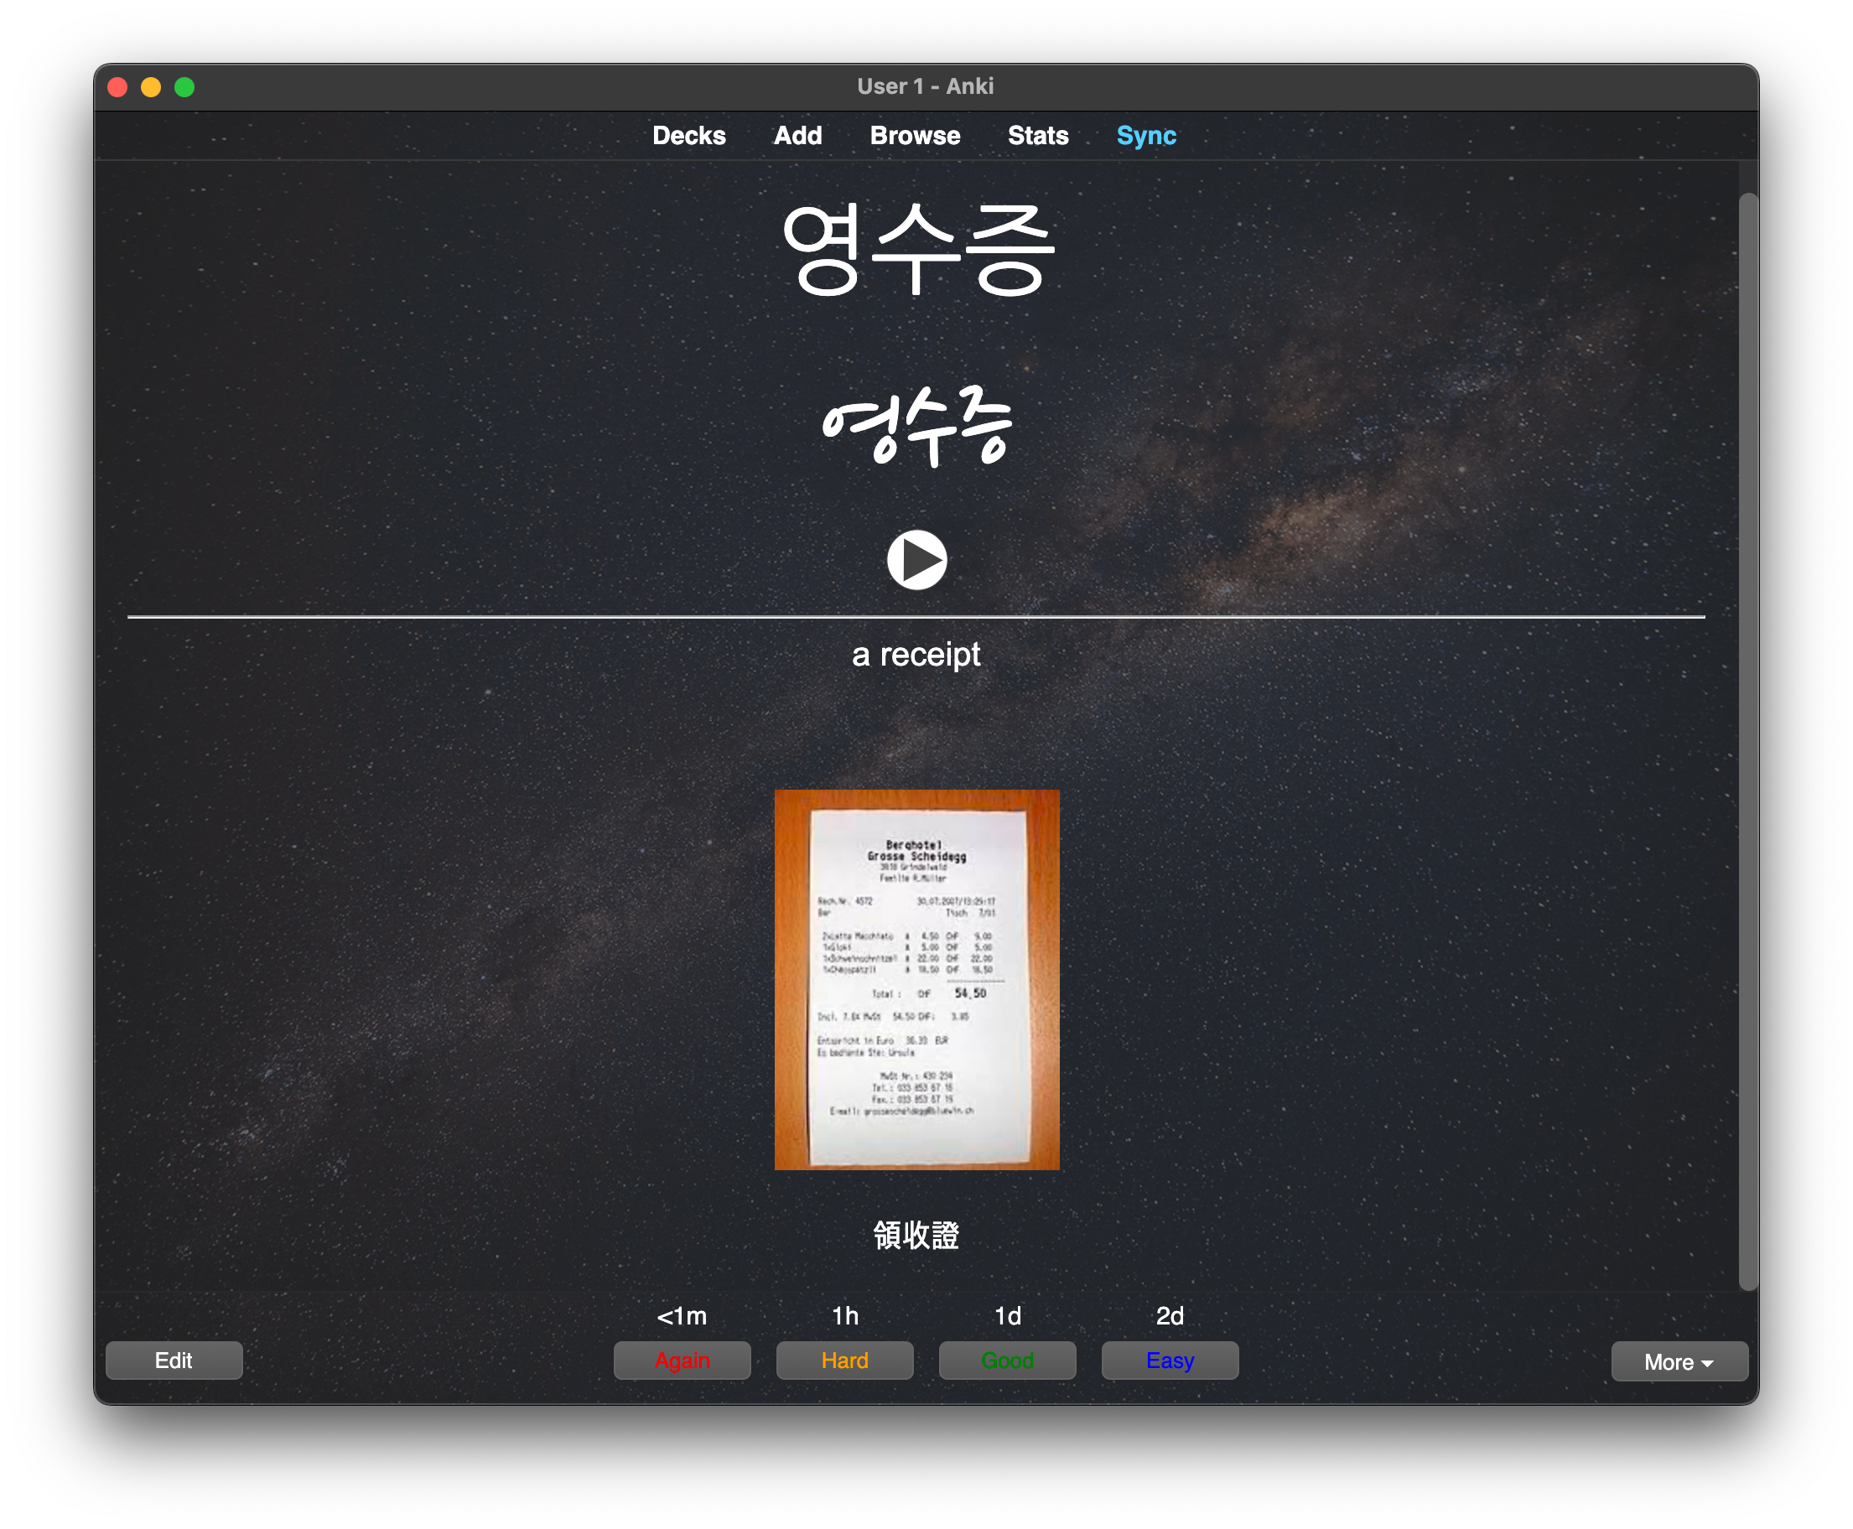
Task: Close the Anki window
Action: point(117,87)
